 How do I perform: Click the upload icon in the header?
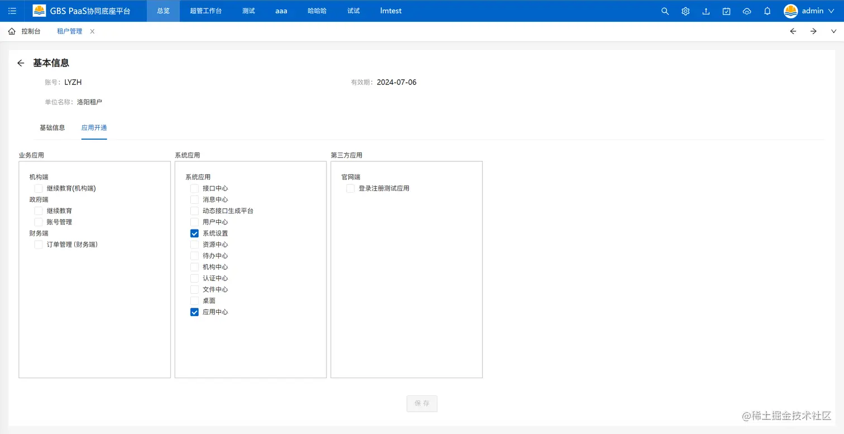[706, 11]
